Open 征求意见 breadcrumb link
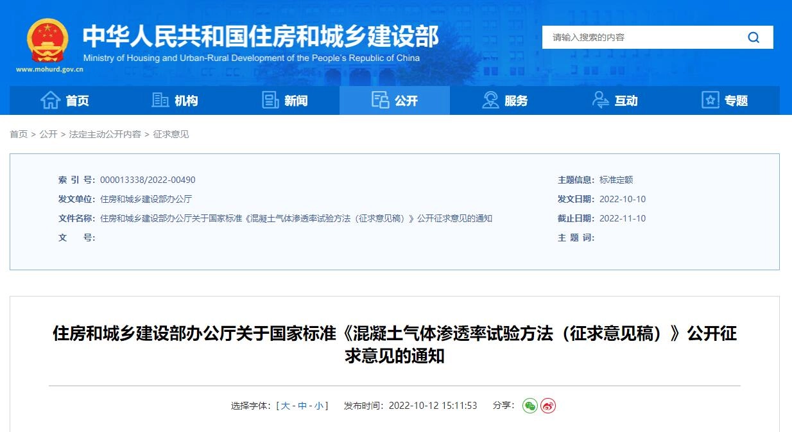792x432 pixels. (171, 134)
